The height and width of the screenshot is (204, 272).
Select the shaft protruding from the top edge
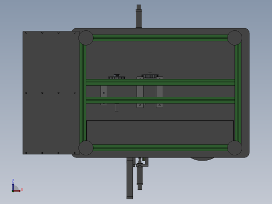pyautogui.click(x=139, y=16)
